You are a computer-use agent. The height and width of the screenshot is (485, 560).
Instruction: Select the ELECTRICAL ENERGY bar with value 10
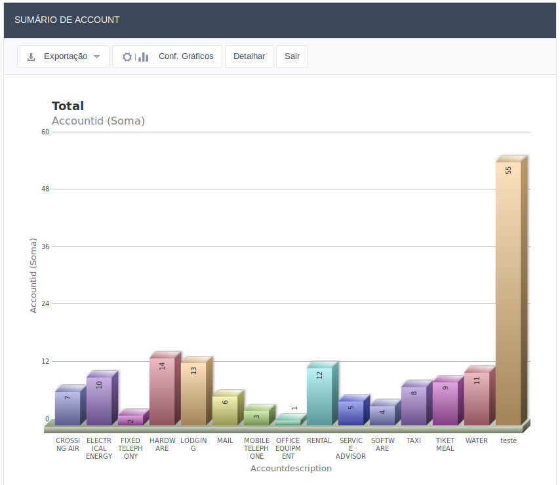(x=99, y=400)
